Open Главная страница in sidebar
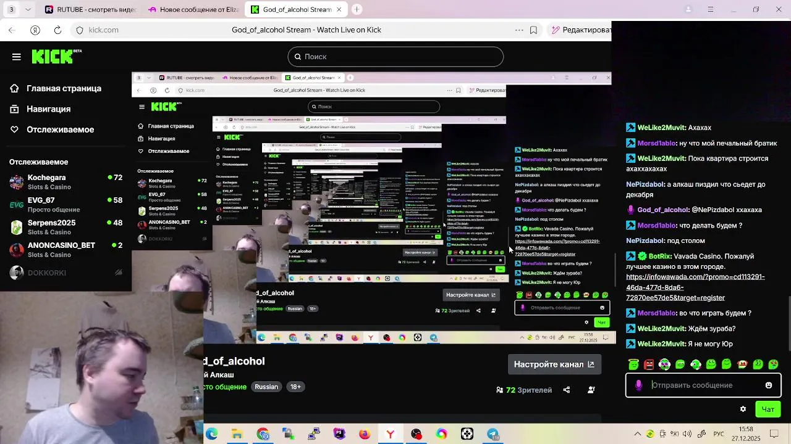The width and height of the screenshot is (791, 444). [x=64, y=88]
